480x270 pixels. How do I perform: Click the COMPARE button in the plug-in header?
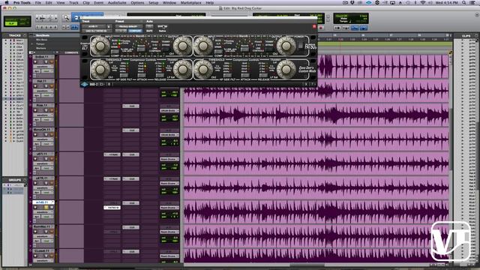tap(135, 31)
